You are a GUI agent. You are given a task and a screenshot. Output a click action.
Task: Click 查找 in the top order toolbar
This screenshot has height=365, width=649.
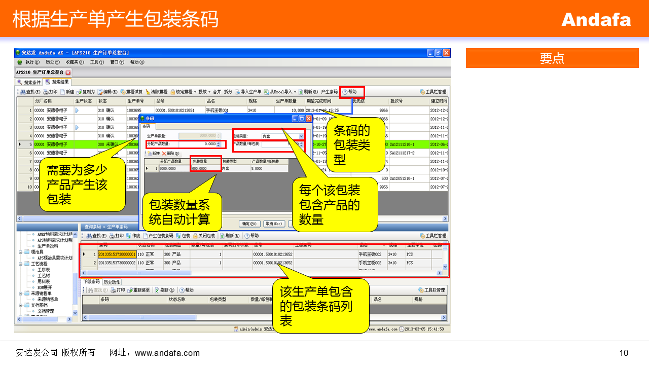(x=29, y=92)
